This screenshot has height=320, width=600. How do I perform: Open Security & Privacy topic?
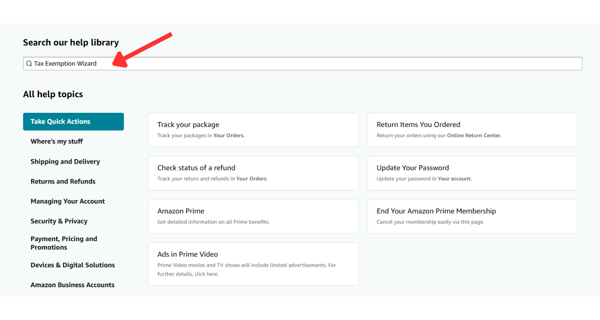pos(59,221)
